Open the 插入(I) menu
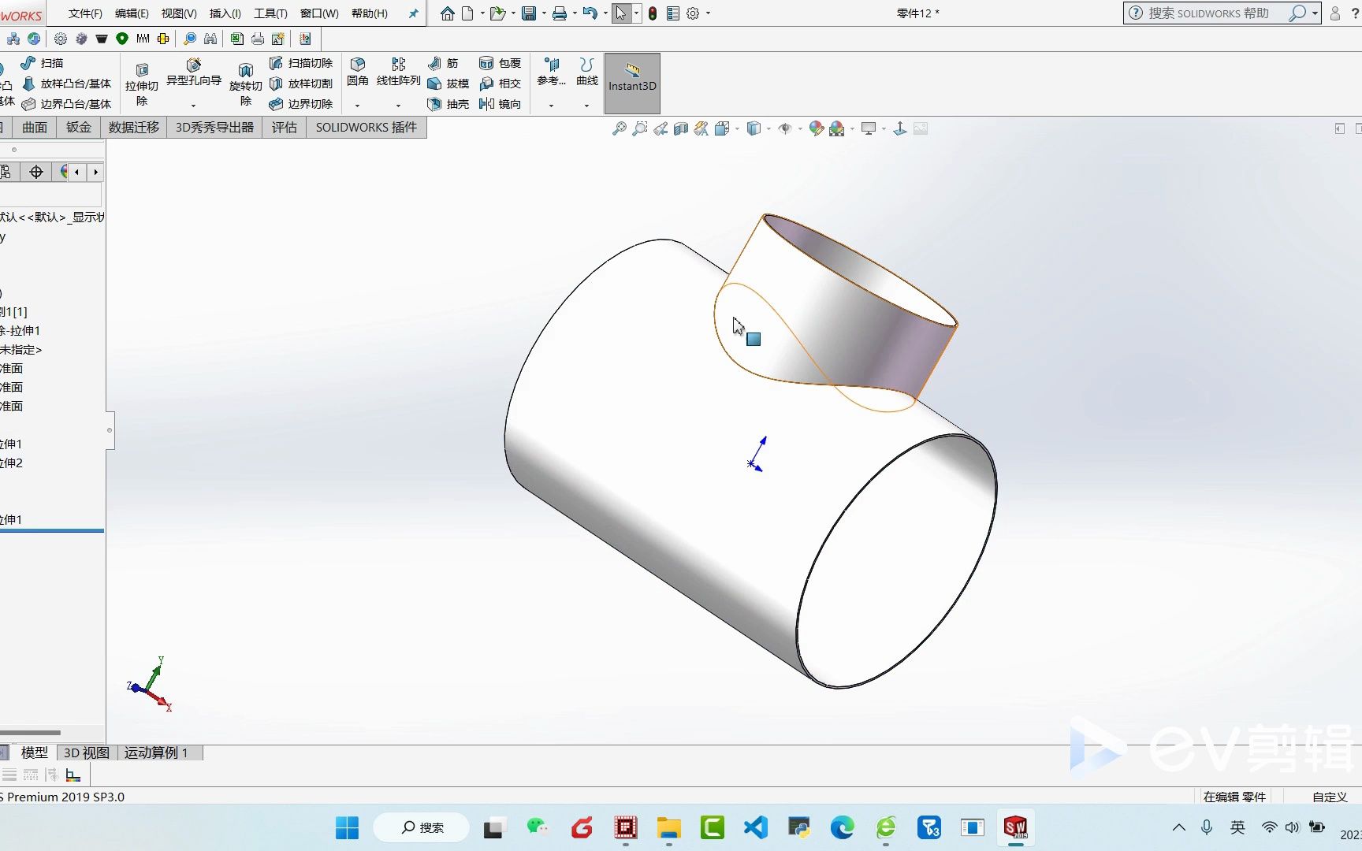1362x851 pixels. [225, 13]
